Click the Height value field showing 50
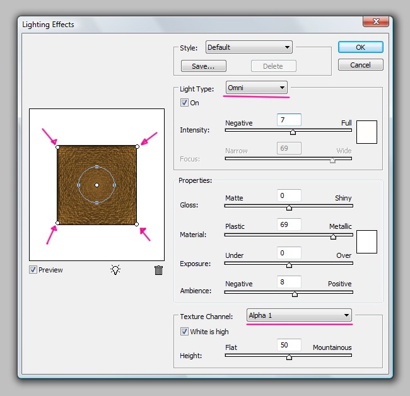 288,345
